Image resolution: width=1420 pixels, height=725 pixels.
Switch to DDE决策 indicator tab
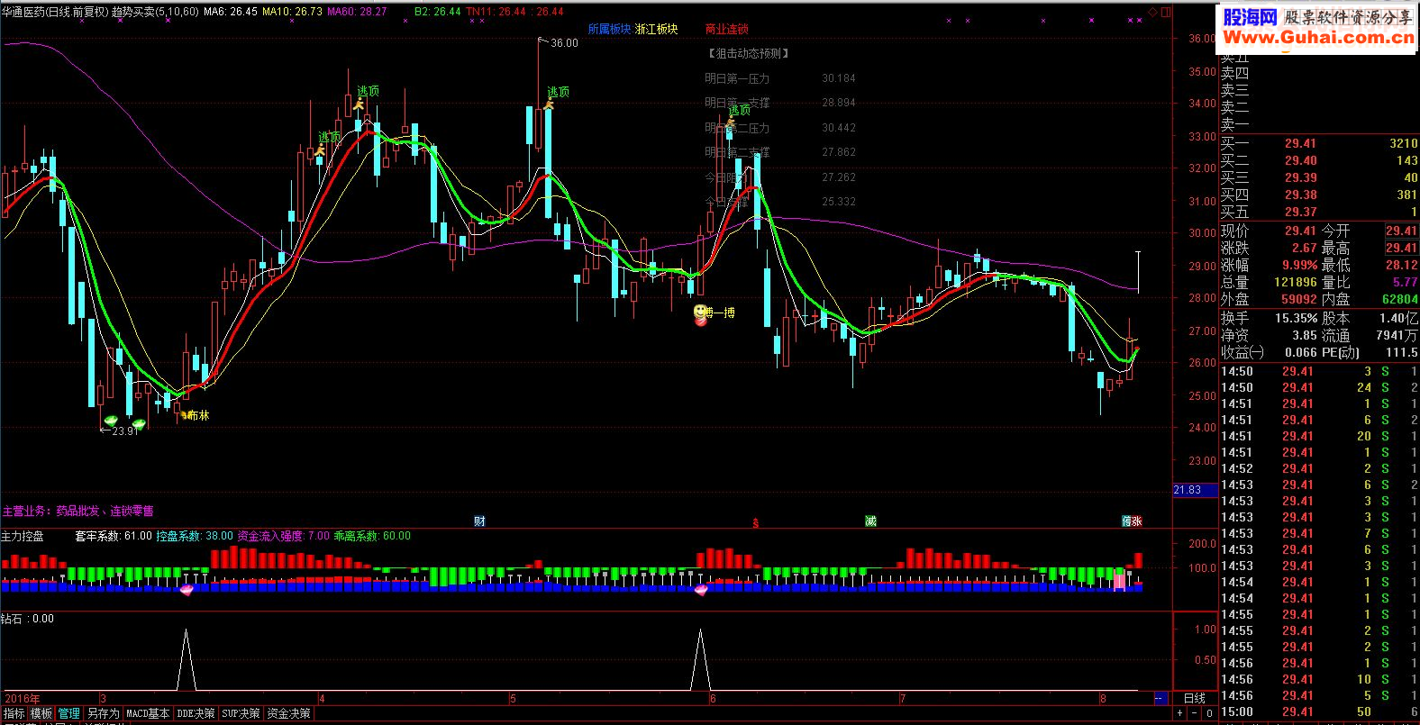196,713
